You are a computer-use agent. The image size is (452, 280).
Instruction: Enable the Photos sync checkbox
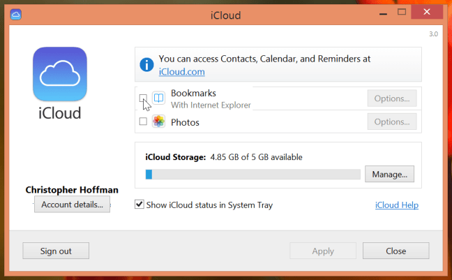pyautogui.click(x=143, y=122)
